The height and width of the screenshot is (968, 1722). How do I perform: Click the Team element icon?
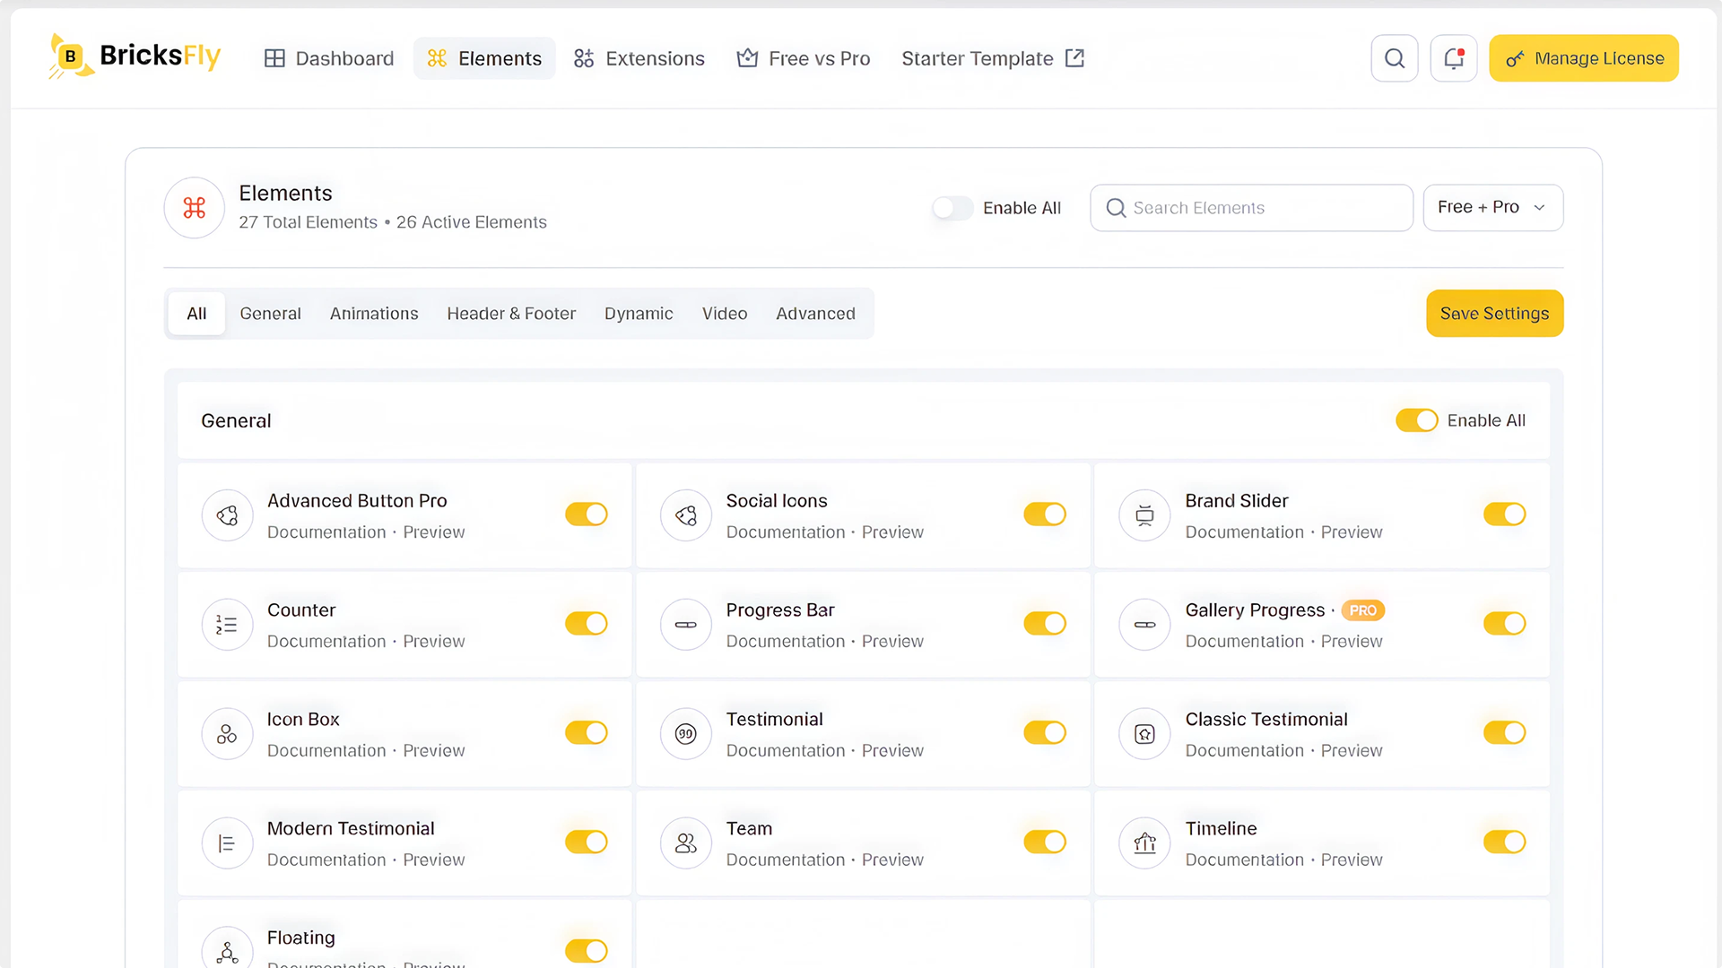click(686, 843)
